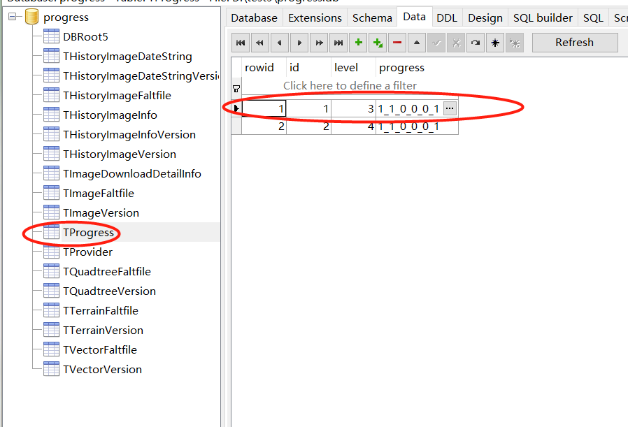Viewport: 628px width, 427px height.
Task: Move to previous record
Action: [280, 43]
